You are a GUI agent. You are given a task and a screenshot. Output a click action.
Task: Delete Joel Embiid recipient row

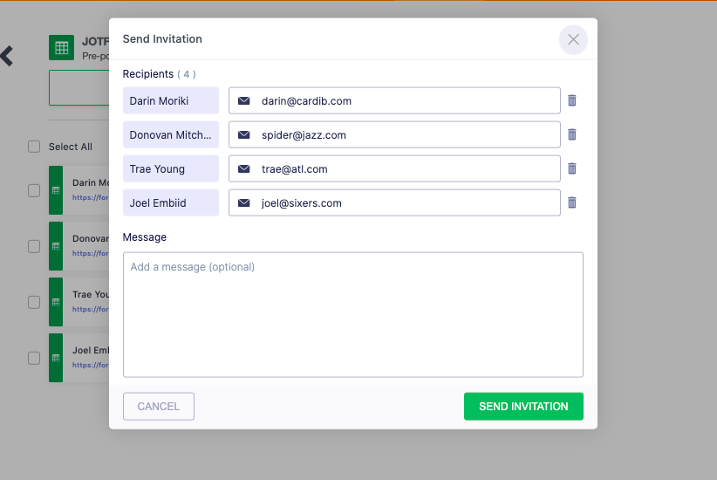point(572,202)
